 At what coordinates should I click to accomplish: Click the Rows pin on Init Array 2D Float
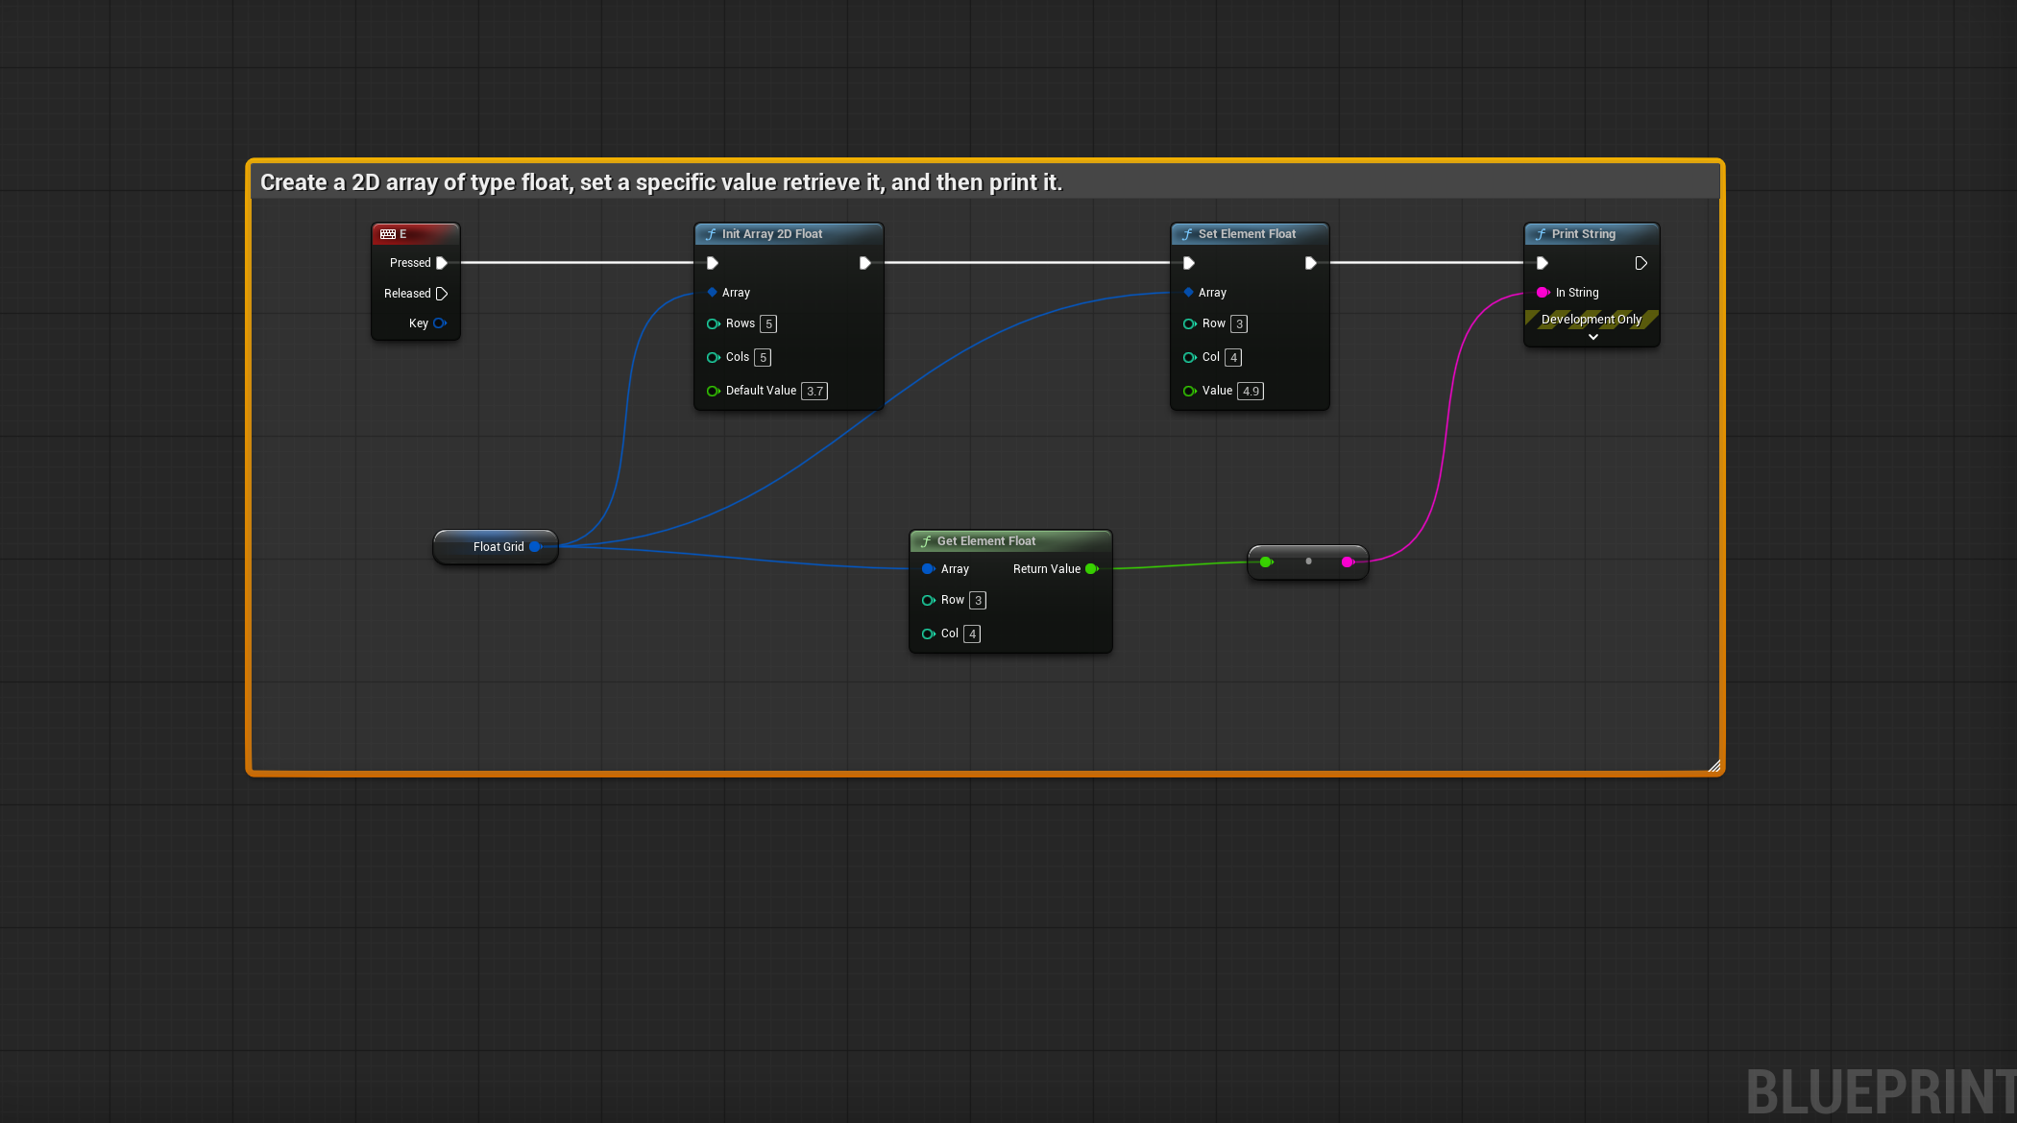point(714,324)
